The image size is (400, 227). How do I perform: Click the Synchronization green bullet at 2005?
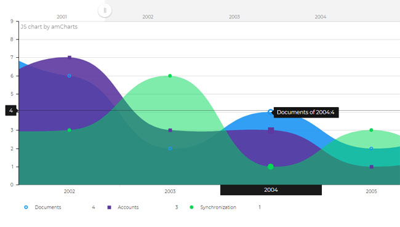click(x=372, y=130)
